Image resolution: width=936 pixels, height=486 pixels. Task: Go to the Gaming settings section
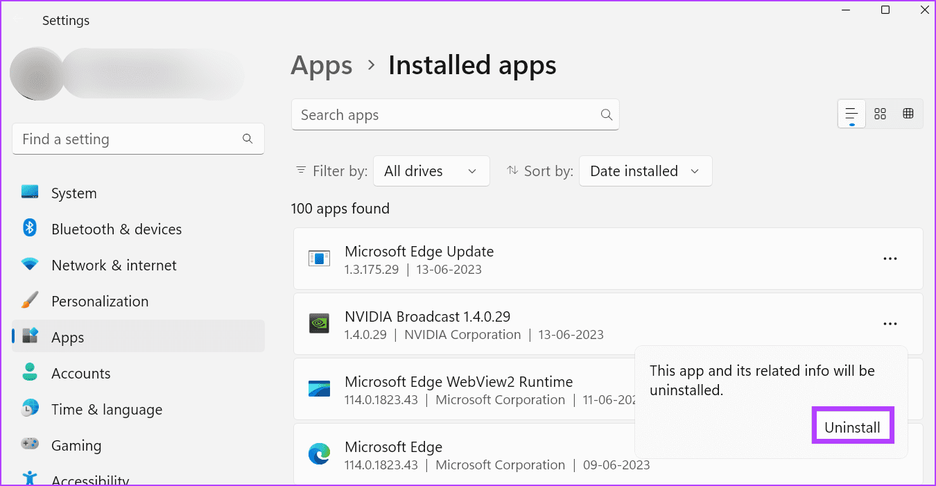(139, 446)
